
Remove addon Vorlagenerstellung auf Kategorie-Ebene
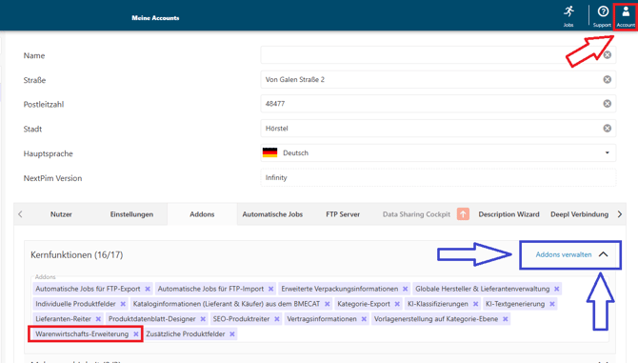(505, 319)
